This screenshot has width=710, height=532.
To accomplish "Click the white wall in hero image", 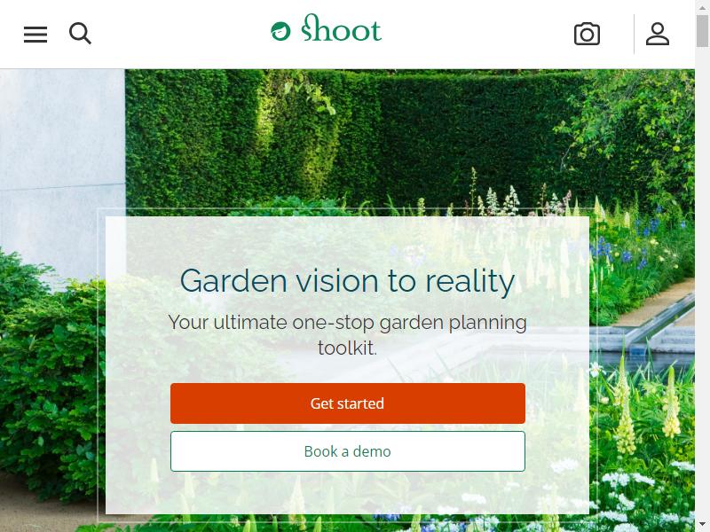I will (x=62, y=168).
